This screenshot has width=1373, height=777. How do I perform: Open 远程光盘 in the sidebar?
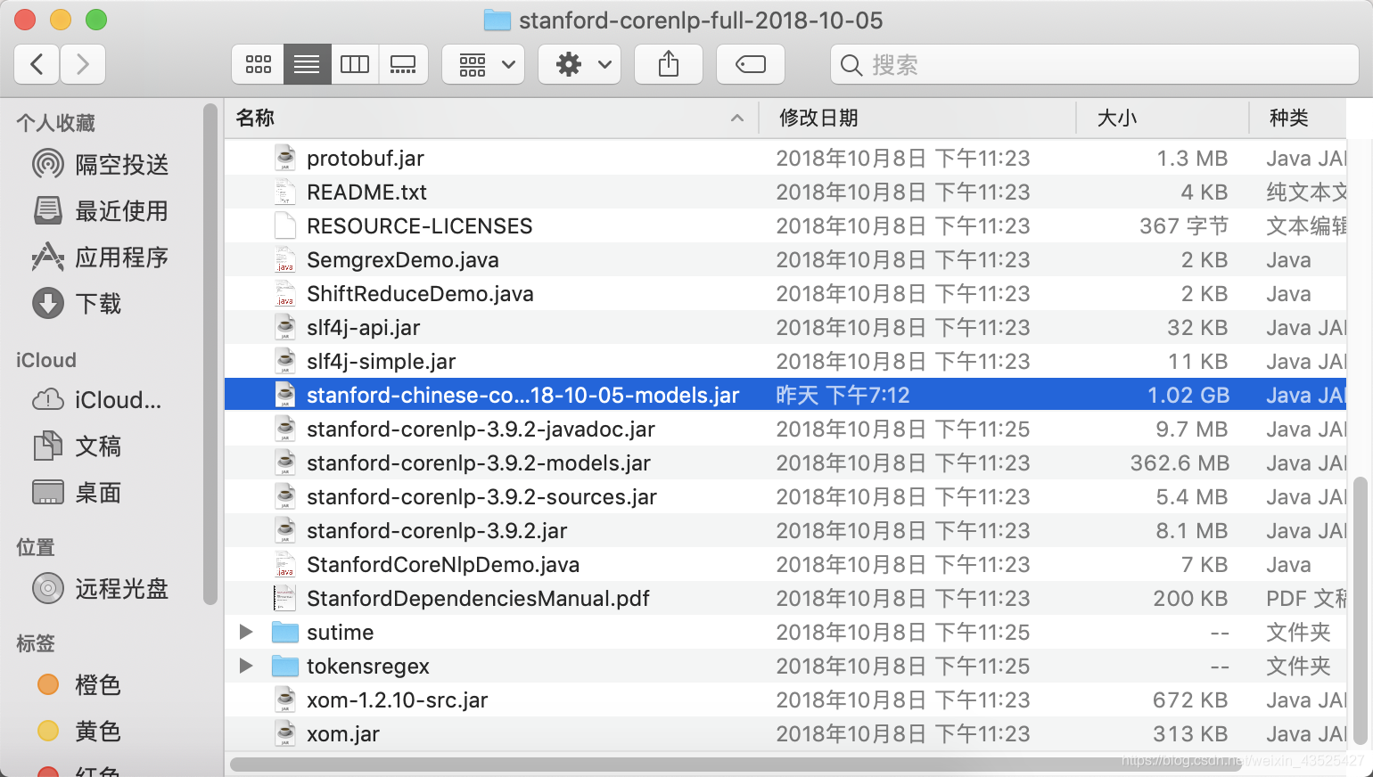[x=101, y=588]
